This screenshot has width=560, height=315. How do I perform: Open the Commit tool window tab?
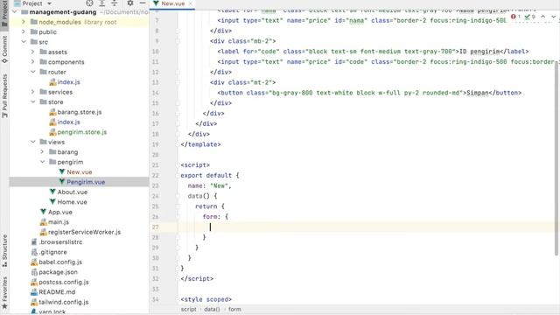[4, 49]
